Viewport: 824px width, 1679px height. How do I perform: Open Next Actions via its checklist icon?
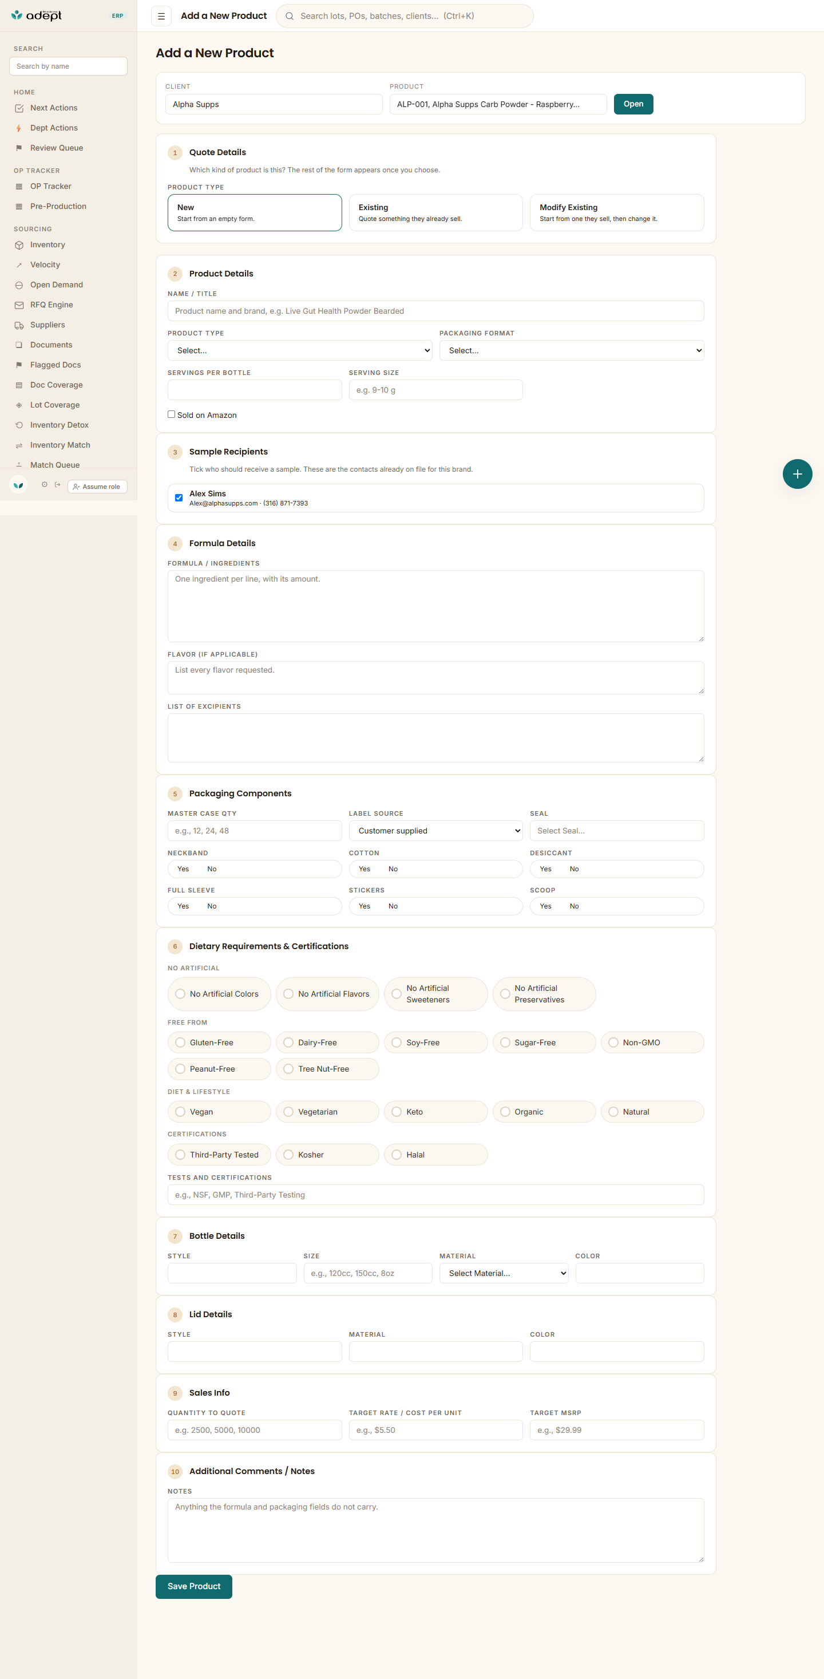click(x=19, y=108)
